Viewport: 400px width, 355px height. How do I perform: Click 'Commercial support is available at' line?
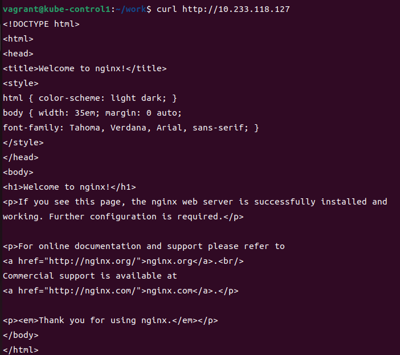click(x=90, y=276)
